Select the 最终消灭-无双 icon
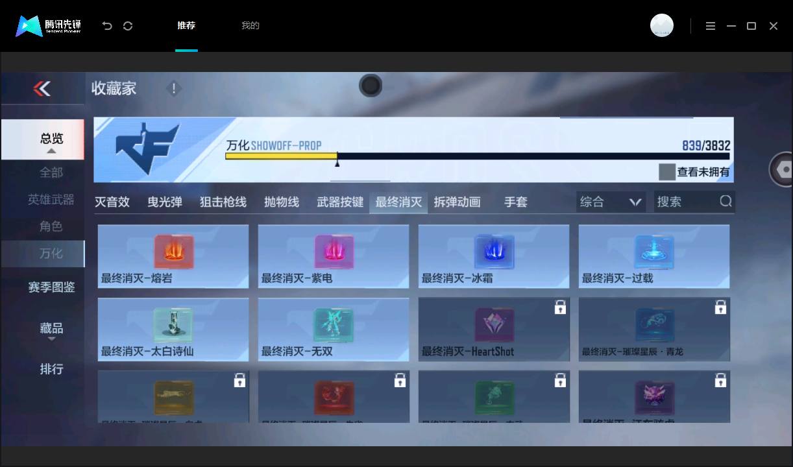Screen dimensions: 793x467 [x=334, y=325]
